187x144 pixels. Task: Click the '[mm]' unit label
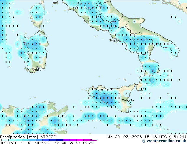(33, 137)
